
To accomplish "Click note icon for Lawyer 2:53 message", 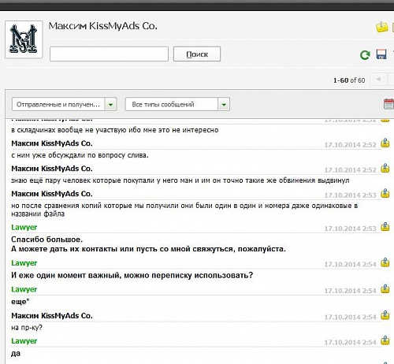I will pos(385,227).
